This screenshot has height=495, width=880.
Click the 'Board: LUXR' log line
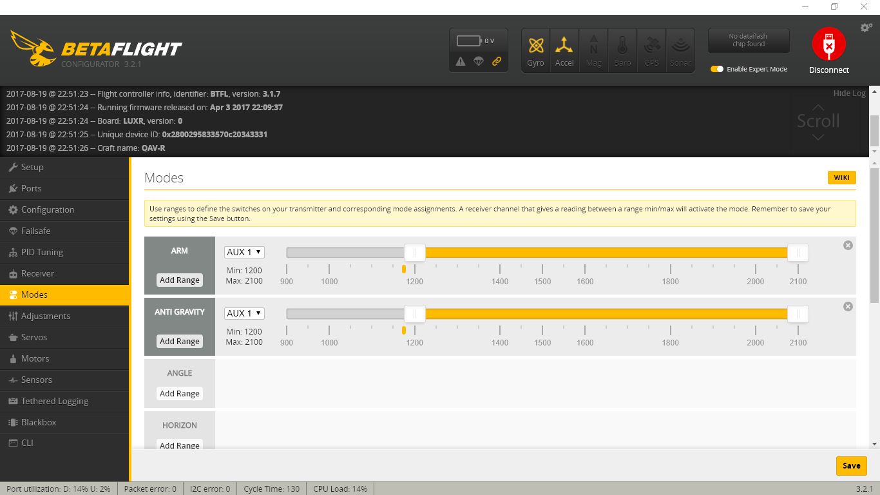point(94,121)
